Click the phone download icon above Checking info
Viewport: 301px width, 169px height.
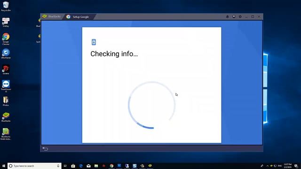tap(94, 42)
